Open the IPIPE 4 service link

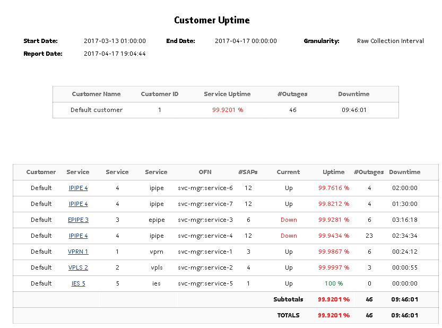[x=78, y=187]
